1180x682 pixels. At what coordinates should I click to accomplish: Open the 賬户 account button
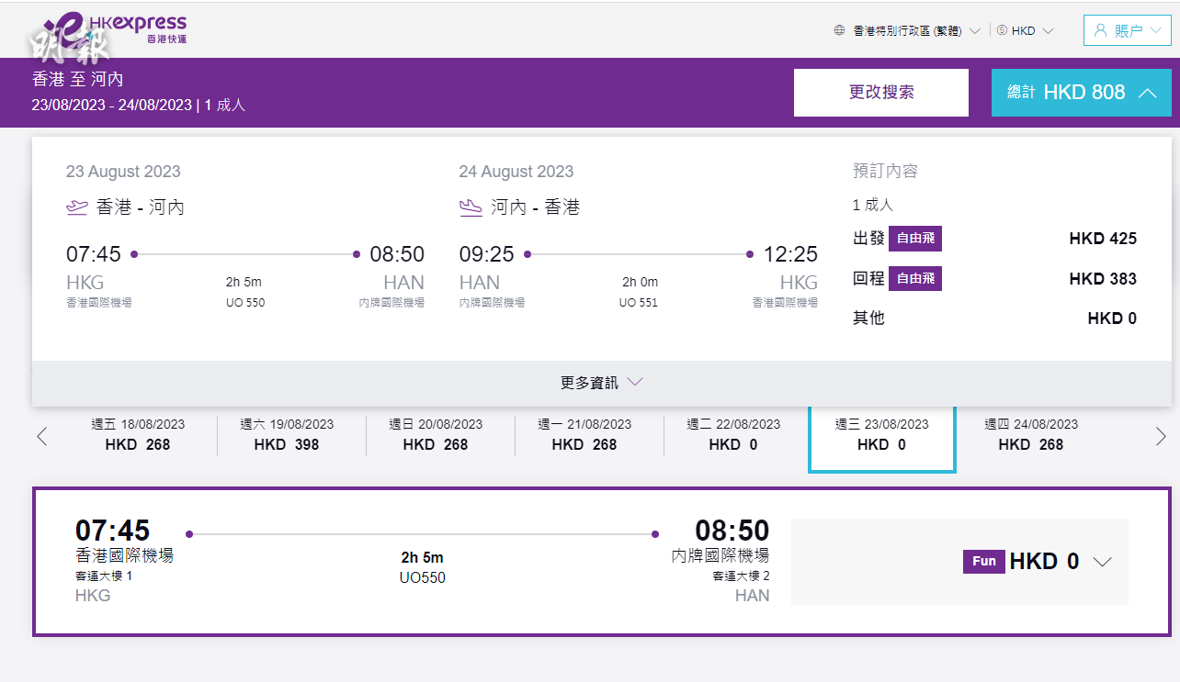(x=1128, y=30)
